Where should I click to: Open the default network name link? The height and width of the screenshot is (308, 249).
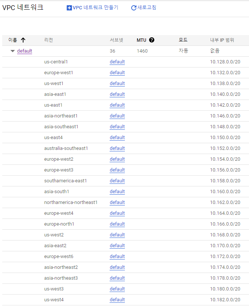25,51
